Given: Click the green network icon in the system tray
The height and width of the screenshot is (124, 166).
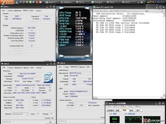Looking at the screenshot, I should point(148,2).
